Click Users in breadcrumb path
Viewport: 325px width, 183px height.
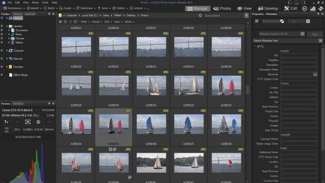coord(106,15)
